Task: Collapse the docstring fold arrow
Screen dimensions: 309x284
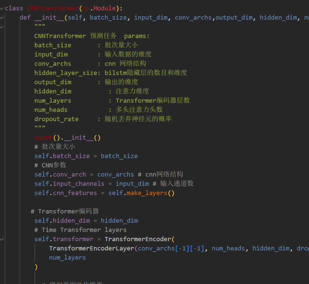Action: tap(2, 27)
